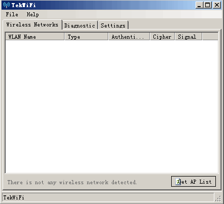Viewport: 224px width, 204px height.
Task: Switch to the Settings tab
Action: click(x=113, y=25)
